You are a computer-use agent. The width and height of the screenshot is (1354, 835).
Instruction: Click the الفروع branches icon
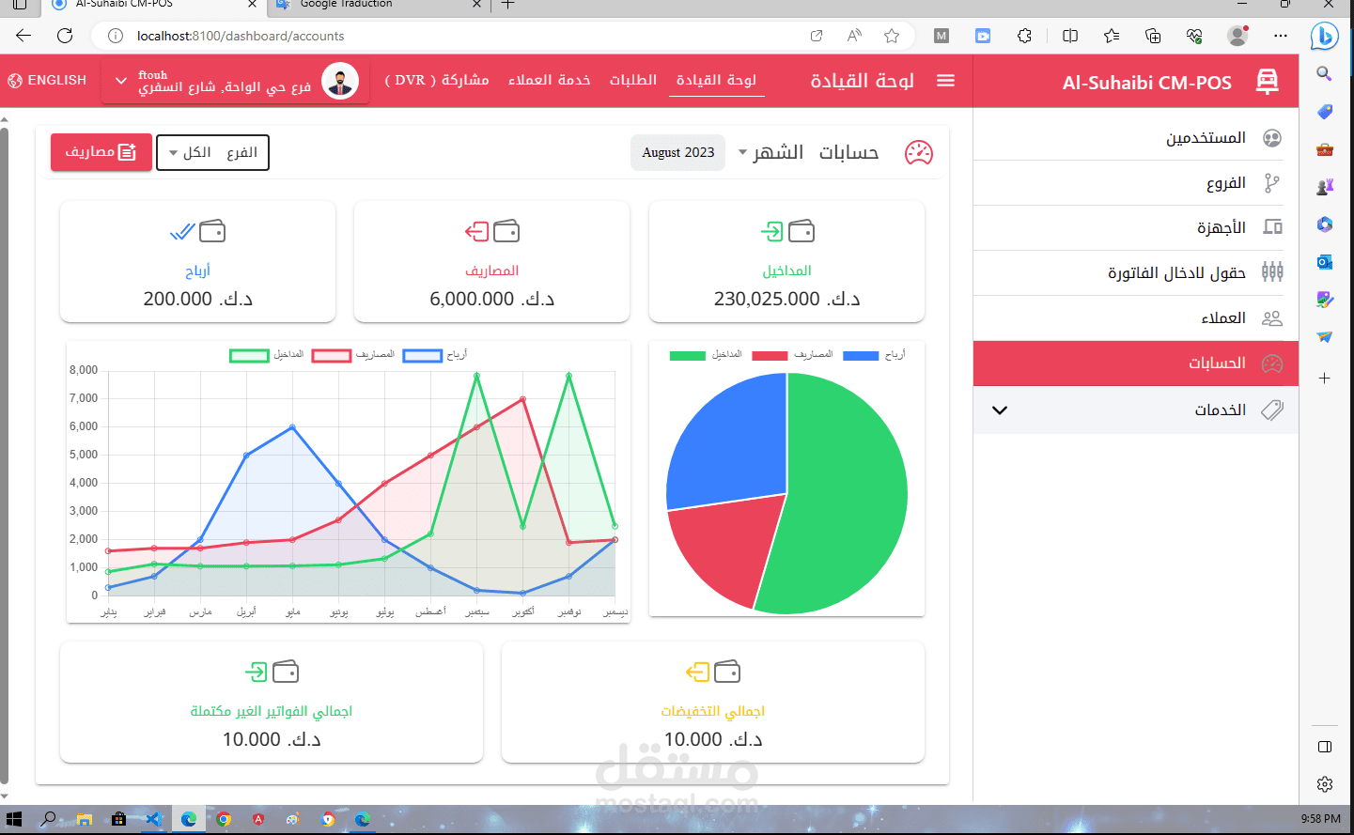pos(1272,183)
